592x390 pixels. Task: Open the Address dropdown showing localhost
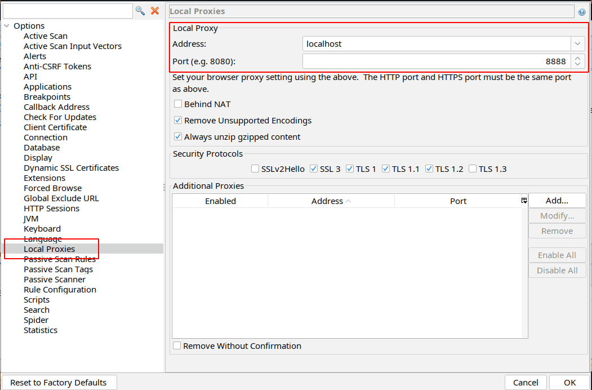577,43
